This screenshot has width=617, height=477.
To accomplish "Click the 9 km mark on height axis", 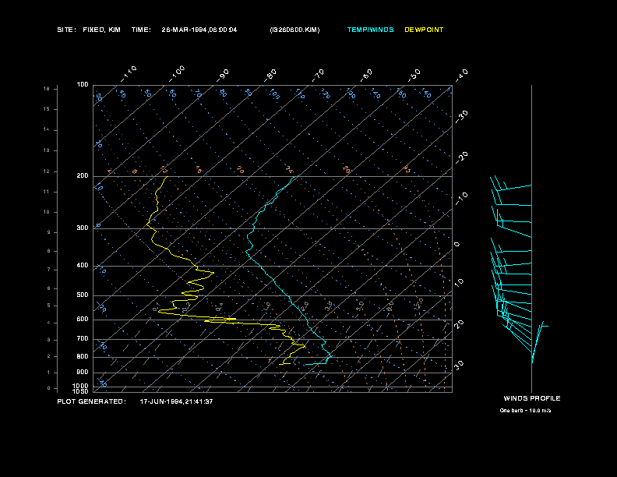I will point(49,232).
